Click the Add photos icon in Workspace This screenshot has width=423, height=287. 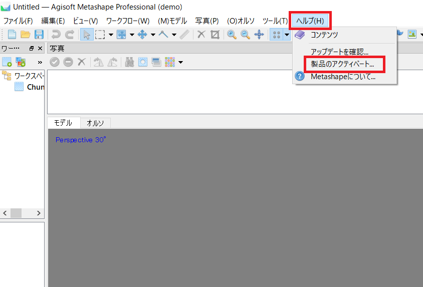point(21,62)
